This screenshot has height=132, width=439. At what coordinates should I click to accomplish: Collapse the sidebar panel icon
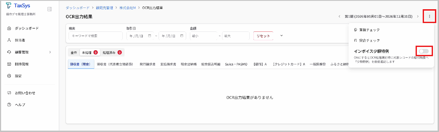(50, 9)
